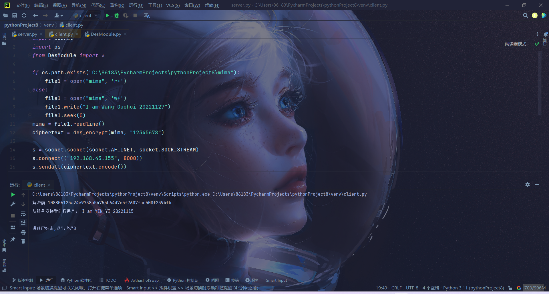Image resolution: width=549 pixels, height=294 pixels.
Task: Navigate back with the left arrow
Action: (35, 15)
